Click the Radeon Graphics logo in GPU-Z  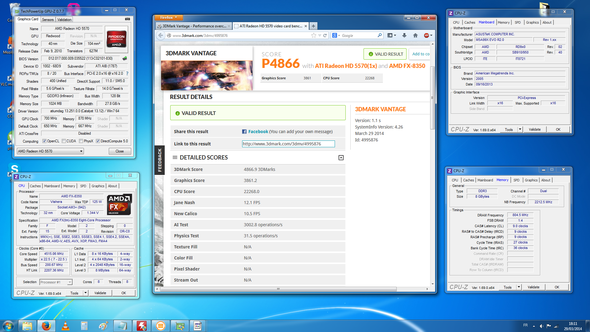pos(116,39)
